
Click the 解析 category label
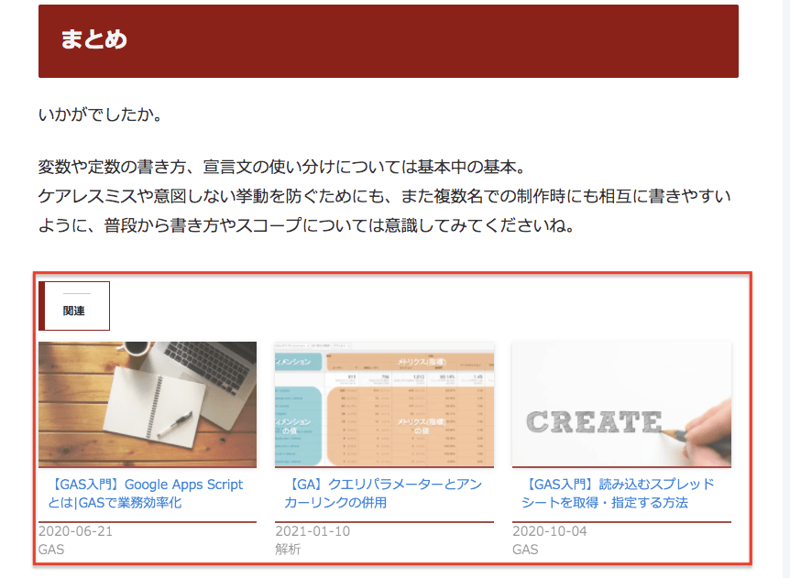288,550
